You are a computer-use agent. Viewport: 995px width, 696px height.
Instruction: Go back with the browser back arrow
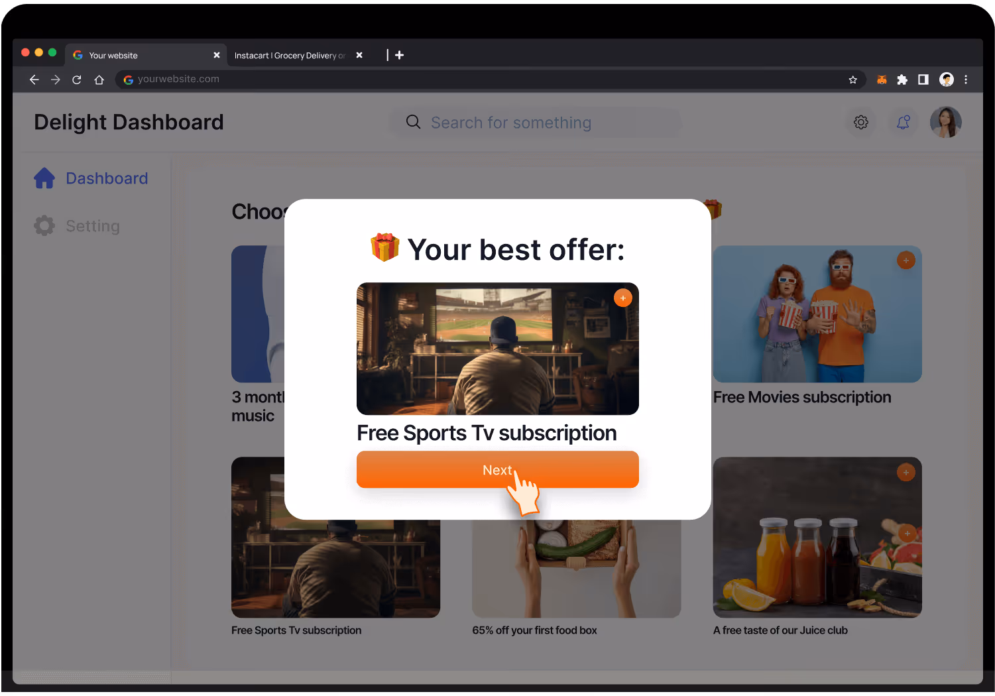pyautogui.click(x=34, y=80)
